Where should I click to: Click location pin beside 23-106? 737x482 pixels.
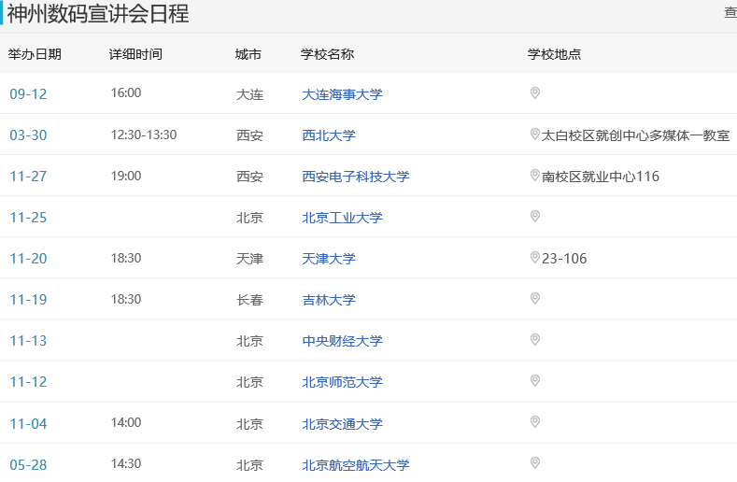pos(535,258)
